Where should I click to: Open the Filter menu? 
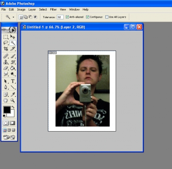pyautogui.click(x=53, y=9)
